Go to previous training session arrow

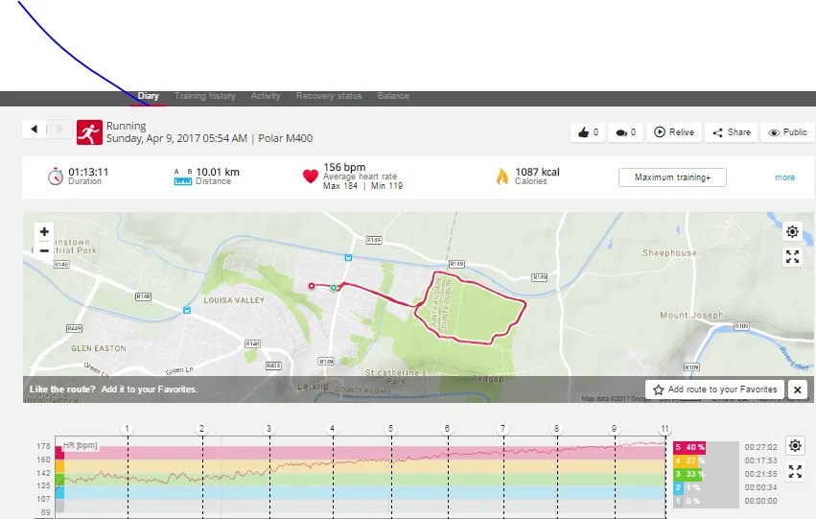(x=35, y=130)
